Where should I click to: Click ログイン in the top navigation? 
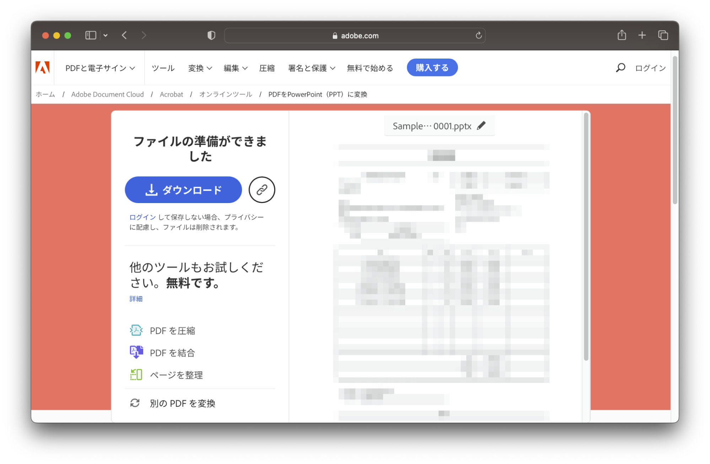point(650,68)
